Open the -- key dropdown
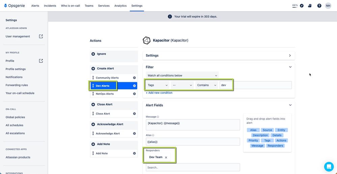Image resolution: width=337 pixels, height=174 pixels. pyautogui.click(x=182, y=85)
